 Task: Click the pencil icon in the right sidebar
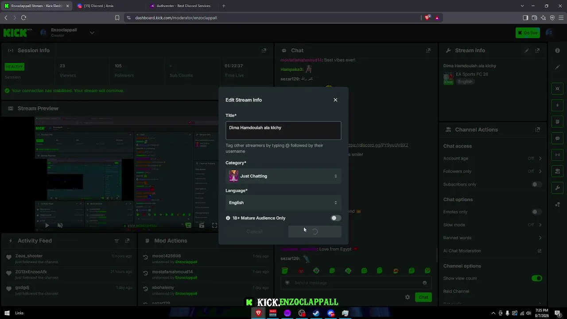coord(557,67)
